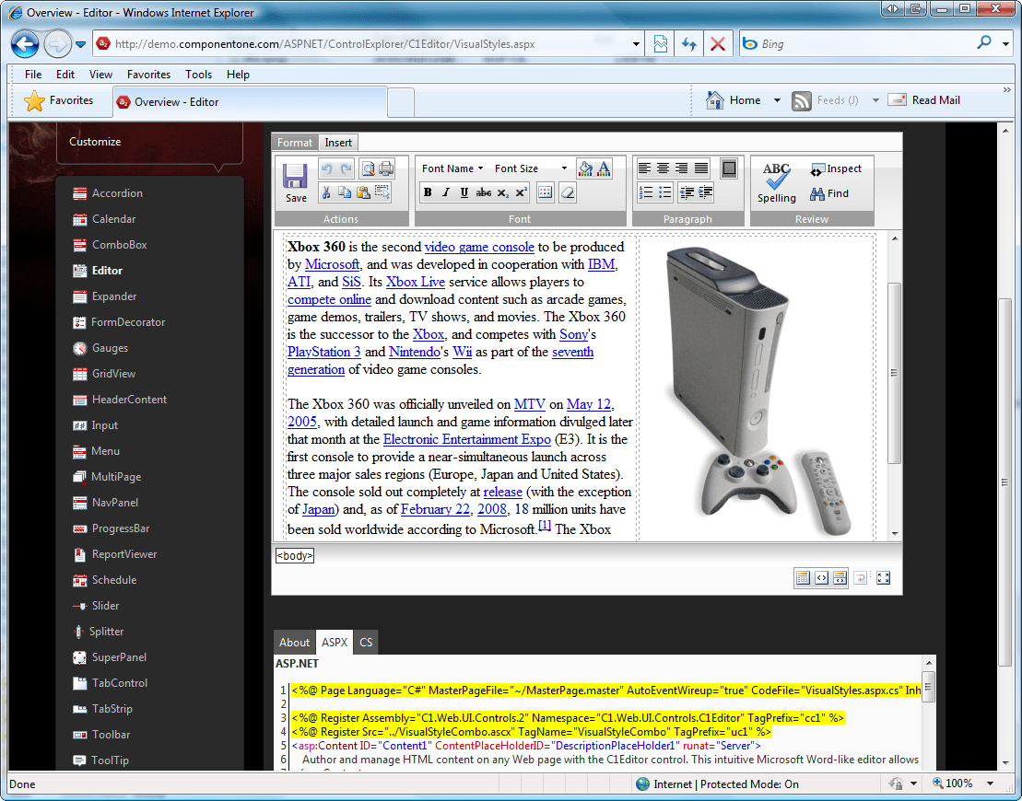The image size is (1022, 801).
Task: Toggle Bold formatting
Action: (x=428, y=192)
